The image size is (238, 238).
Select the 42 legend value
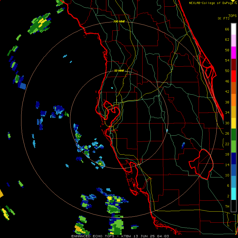tap(227, 92)
